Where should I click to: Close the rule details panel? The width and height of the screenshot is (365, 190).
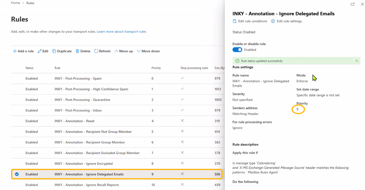(x=362, y=4)
